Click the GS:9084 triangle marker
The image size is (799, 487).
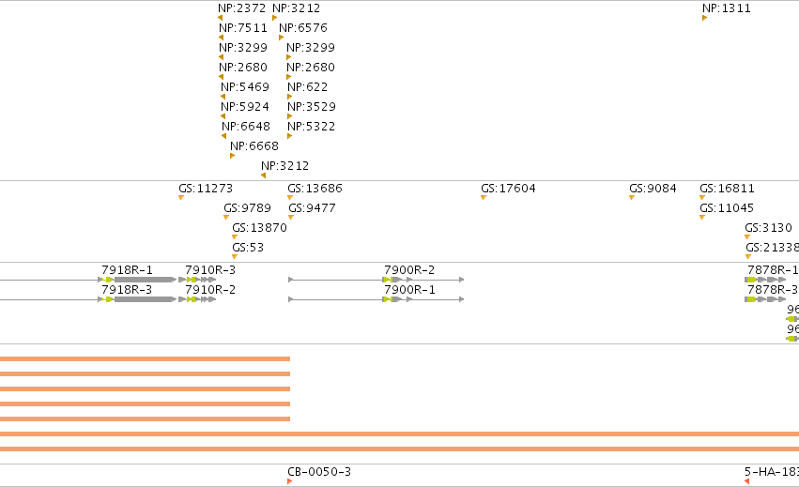[631, 198]
